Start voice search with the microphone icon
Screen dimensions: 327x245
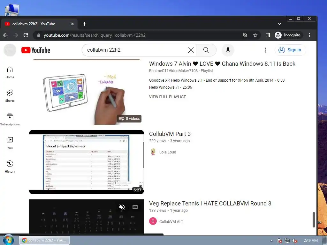click(x=228, y=50)
